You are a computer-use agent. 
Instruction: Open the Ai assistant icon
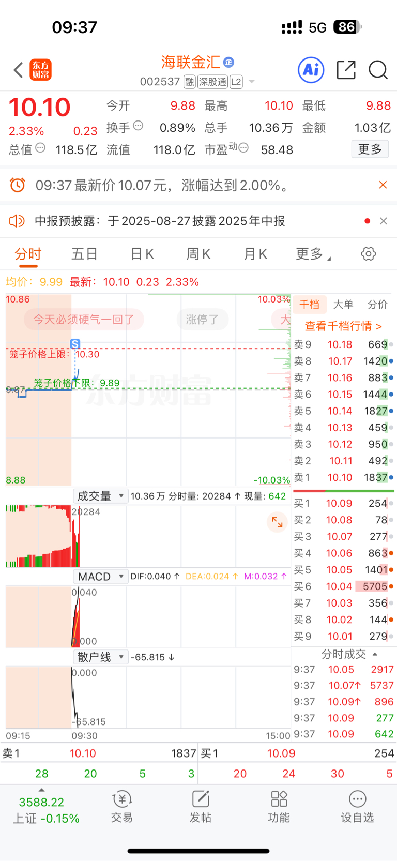tap(311, 70)
